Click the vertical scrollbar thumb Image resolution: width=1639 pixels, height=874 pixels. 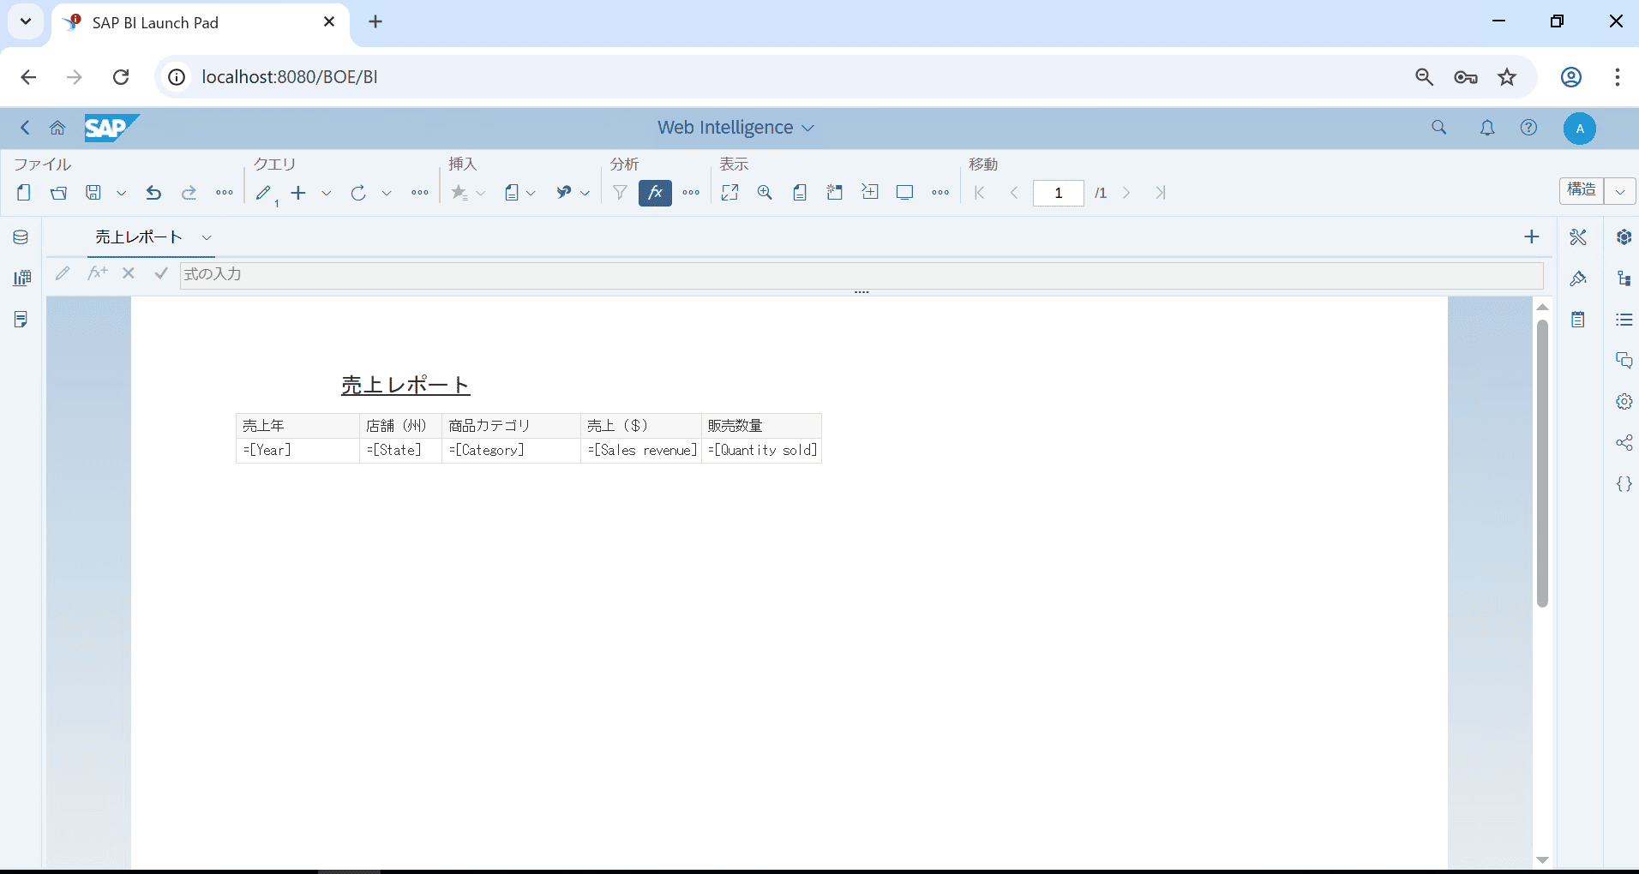click(x=1542, y=463)
